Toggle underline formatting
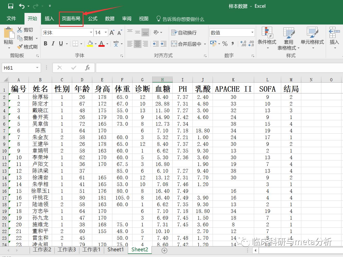Screen dimensions: 343x257 pos(61,44)
